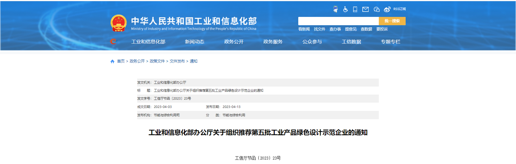Open the 要投诉 quick link
516x164 pixels.
(382, 29)
